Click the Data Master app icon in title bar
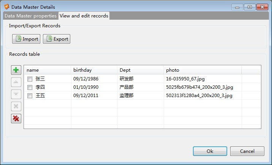The height and width of the screenshot is (165, 272). click(x=6, y=7)
